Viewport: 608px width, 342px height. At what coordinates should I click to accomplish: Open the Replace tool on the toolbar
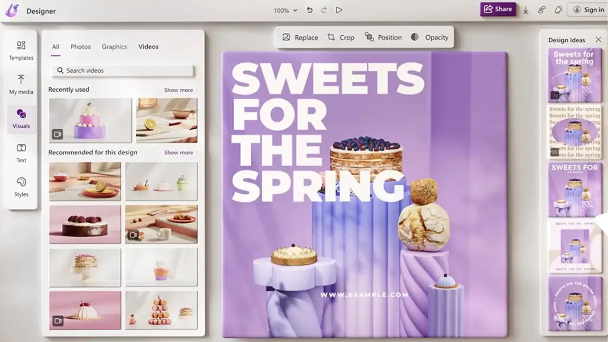(300, 37)
